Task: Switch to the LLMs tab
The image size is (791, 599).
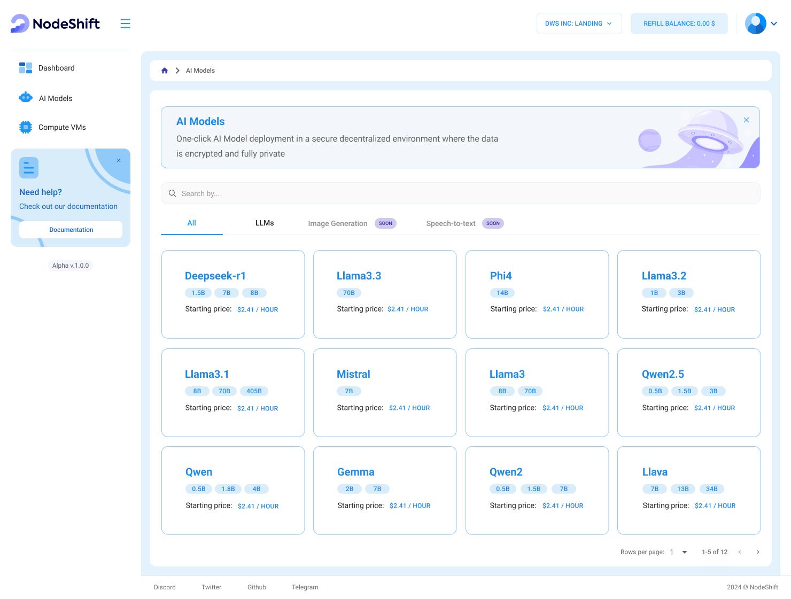Action: 265,223
